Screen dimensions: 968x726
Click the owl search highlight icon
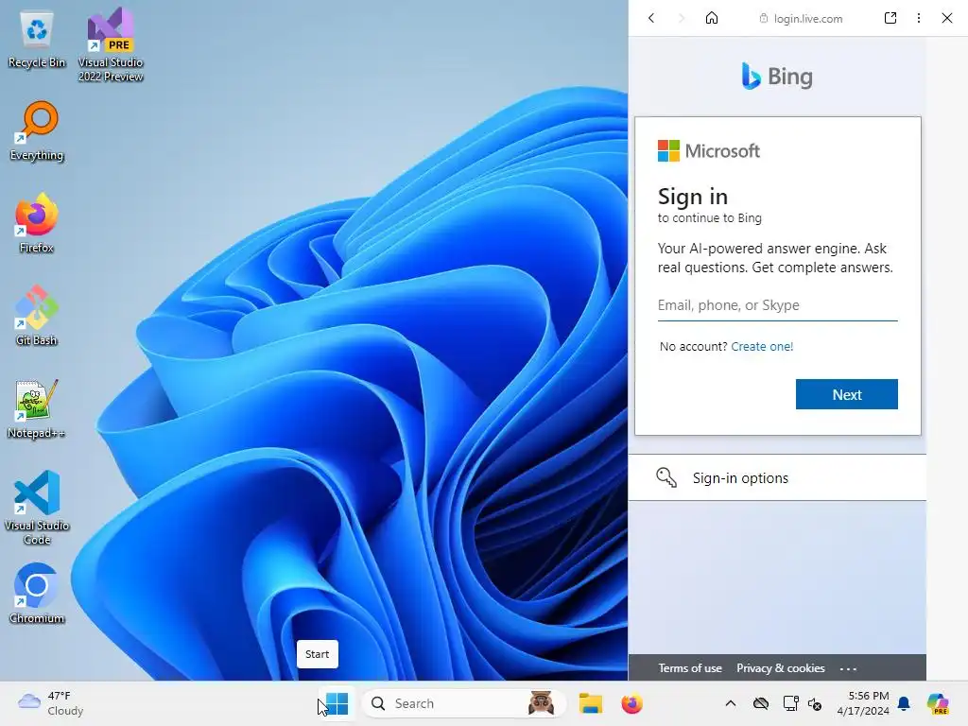point(542,703)
